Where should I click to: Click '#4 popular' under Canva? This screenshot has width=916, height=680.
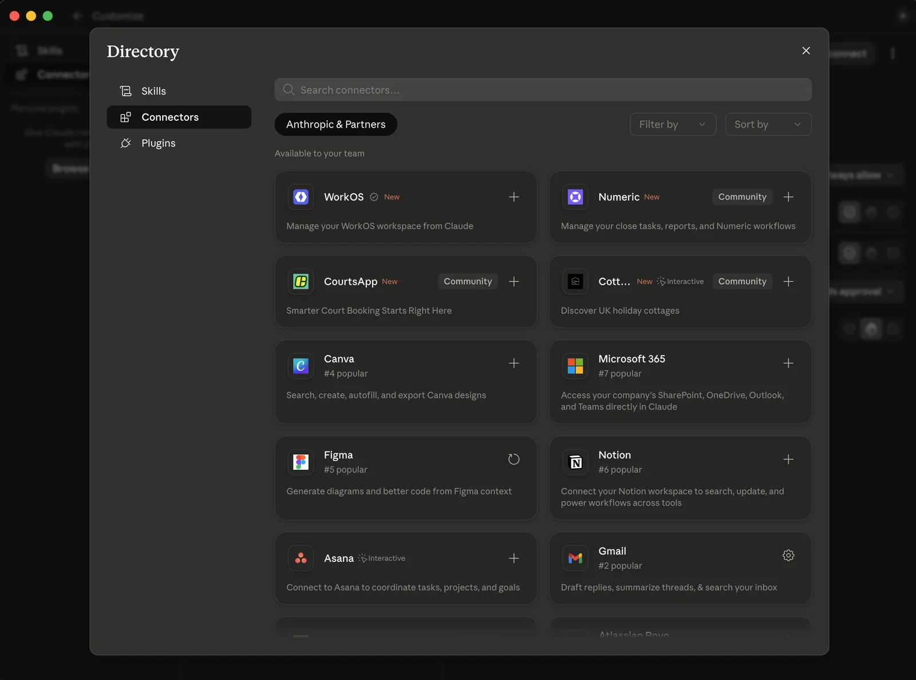point(346,374)
